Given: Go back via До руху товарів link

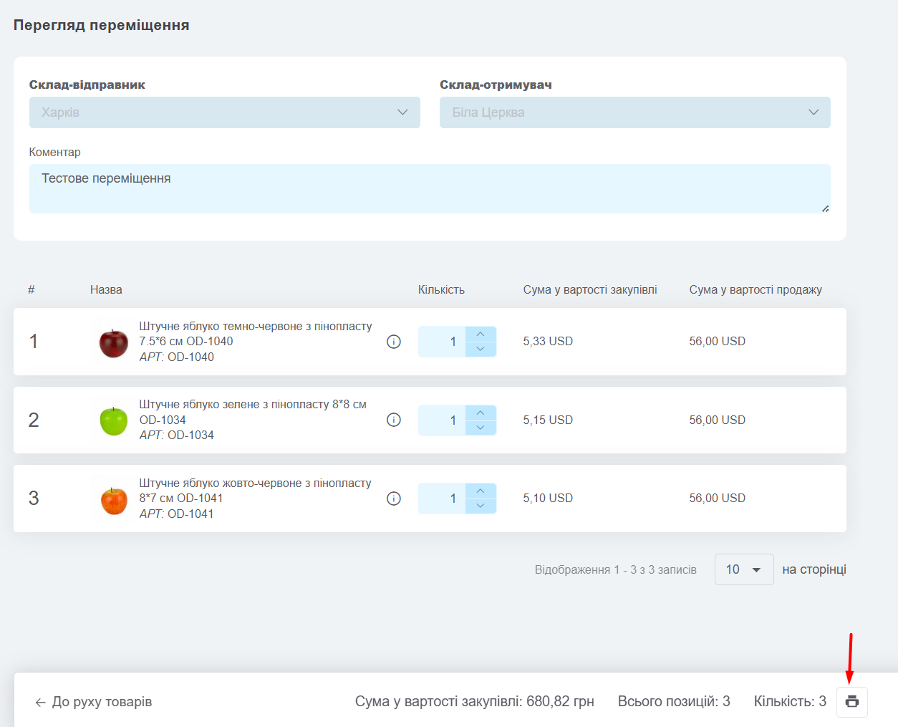Looking at the screenshot, I should point(94,702).
